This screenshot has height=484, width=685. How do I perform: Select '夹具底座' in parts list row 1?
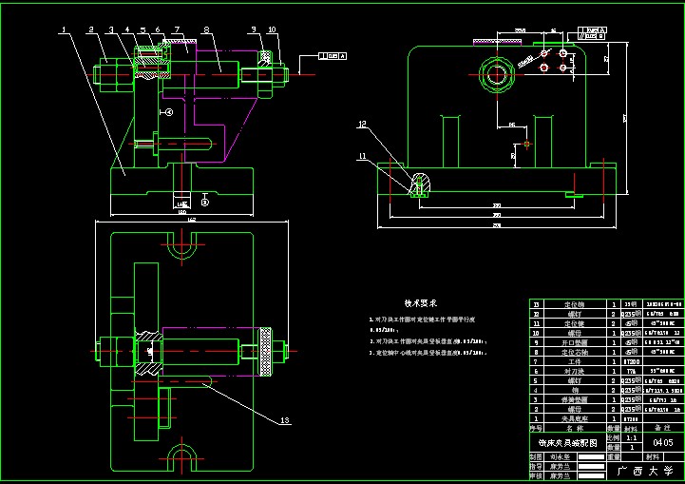[x=575, y=418]
